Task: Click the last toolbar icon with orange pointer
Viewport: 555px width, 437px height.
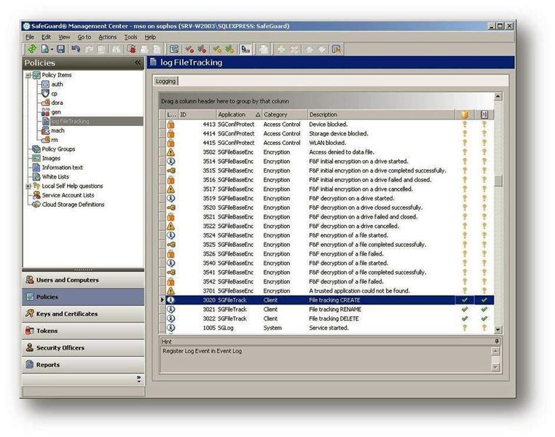Action: [x=336, y=50]
